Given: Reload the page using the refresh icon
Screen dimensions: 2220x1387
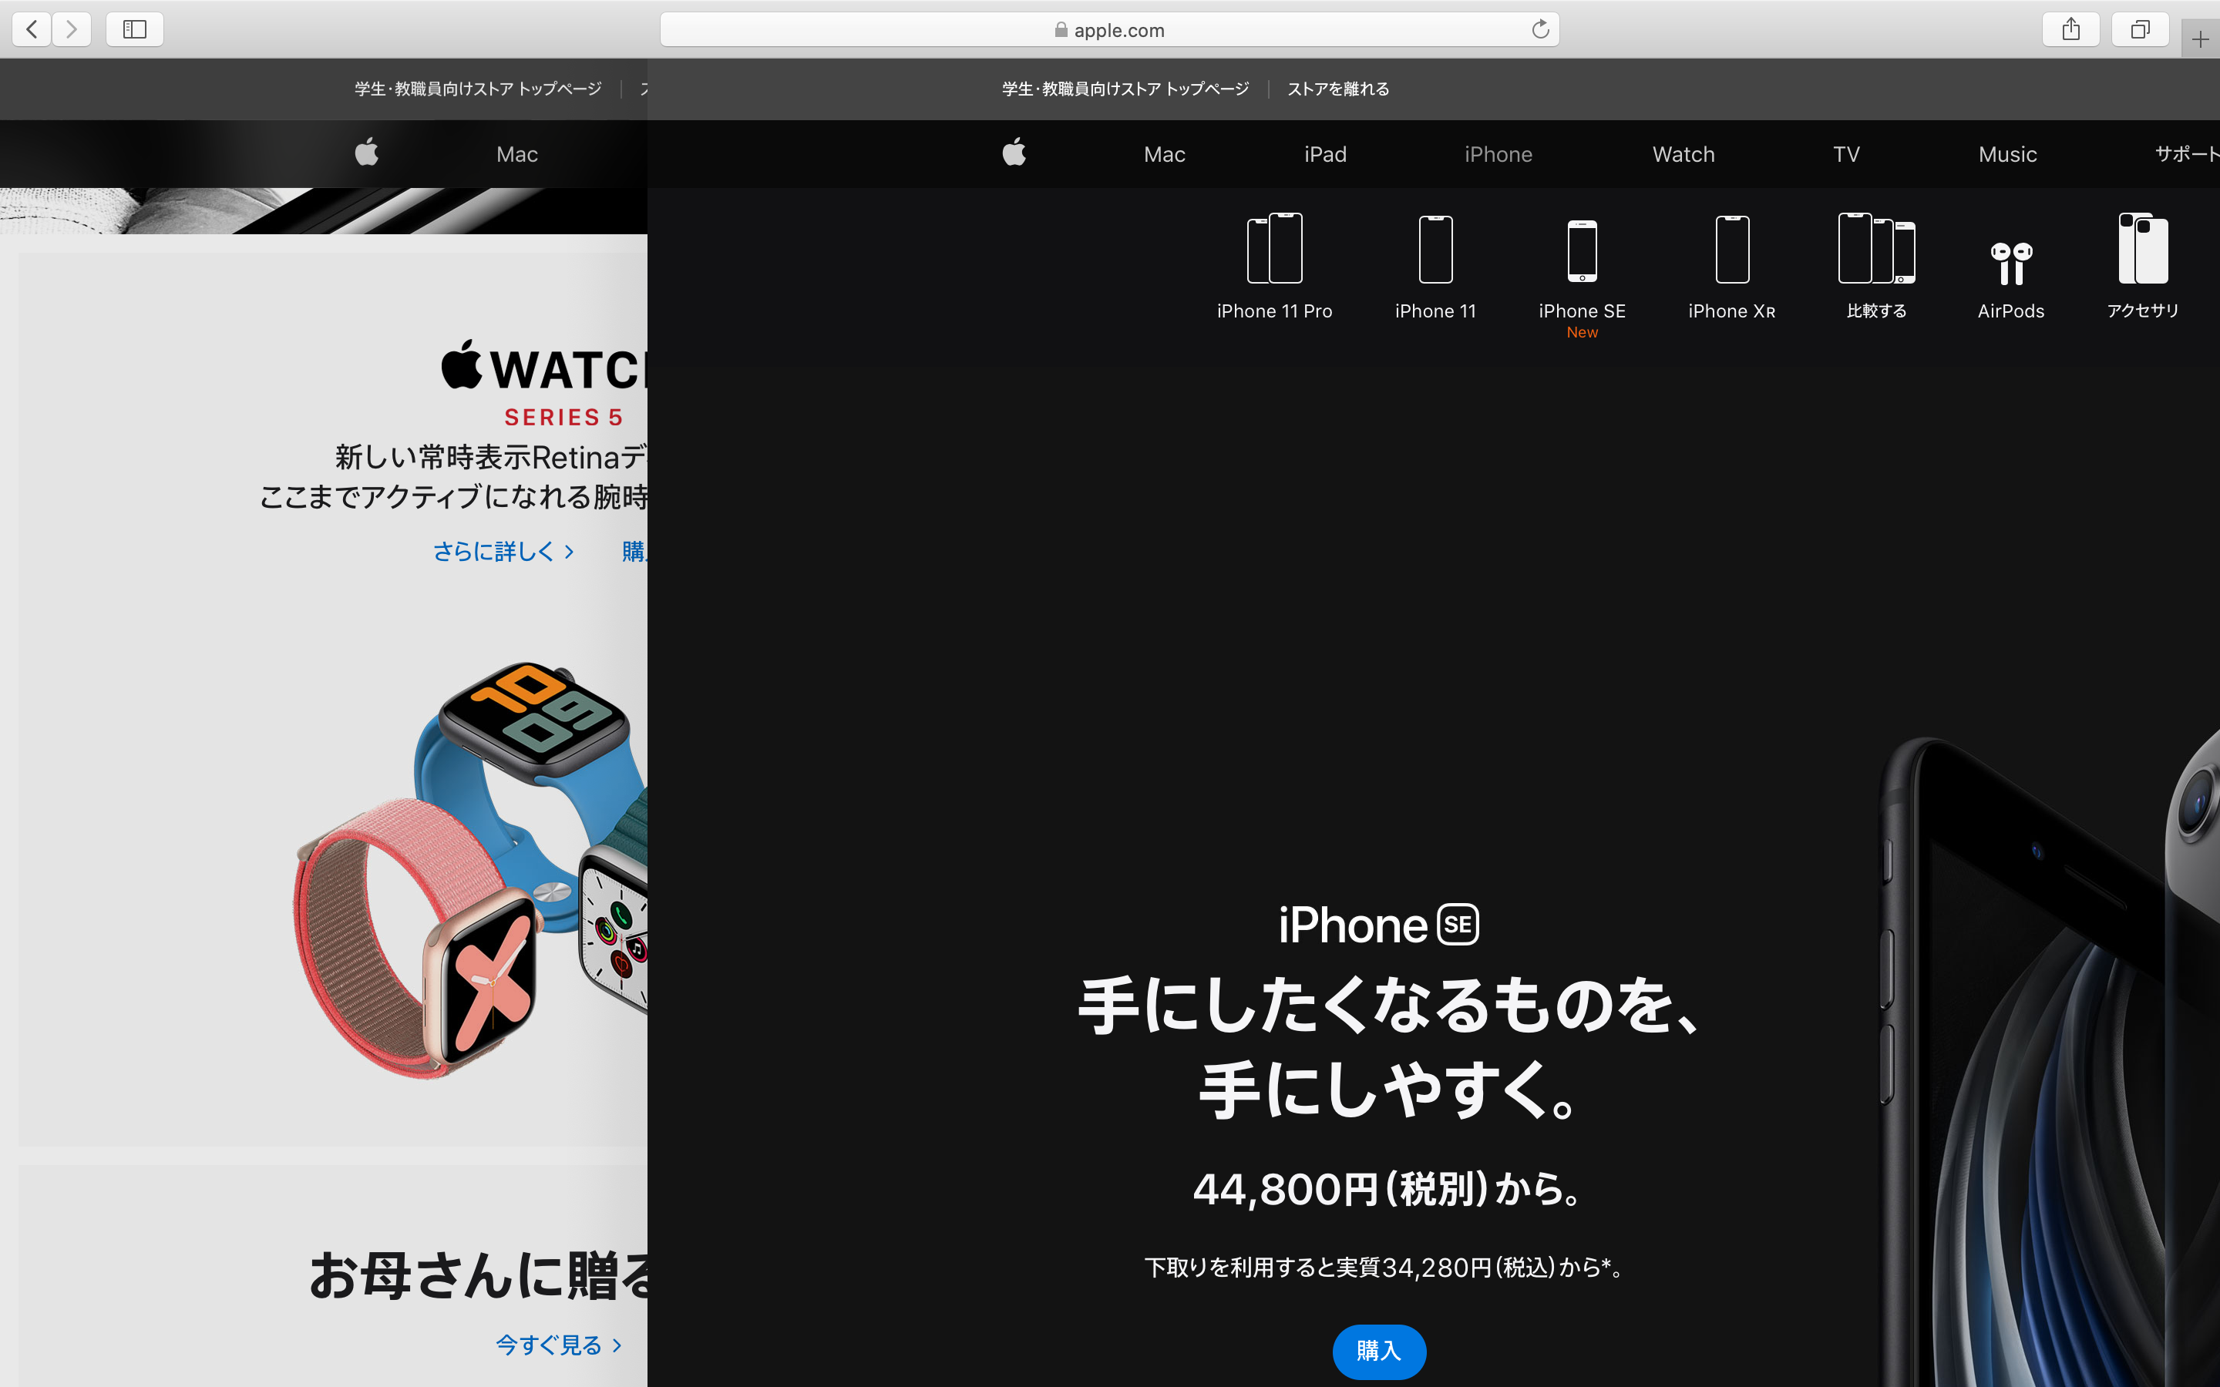Looking at the screenshot, I should coord(1540,29).
